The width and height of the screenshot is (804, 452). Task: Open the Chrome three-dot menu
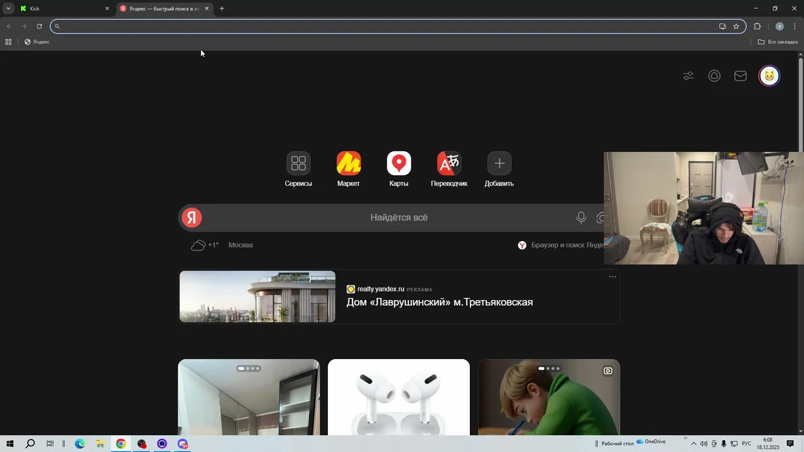(x=795, y=26)
